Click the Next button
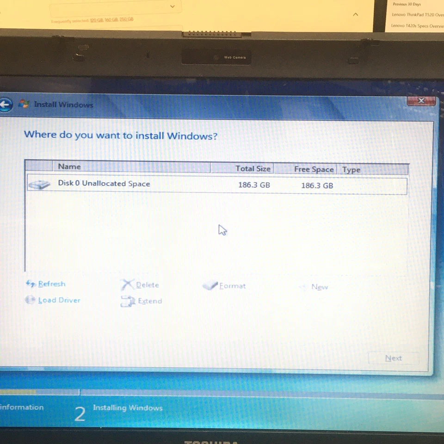This screenshot has height=444, width=444. [393, 358]
